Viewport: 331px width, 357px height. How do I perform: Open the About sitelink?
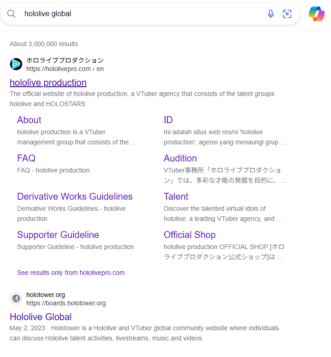tap(29, 120)
